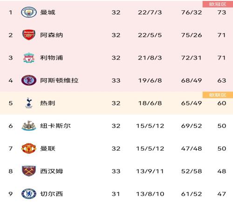The image size is (233, 205).
Task: Open team page for 曼城
Action: coord(48,12)
